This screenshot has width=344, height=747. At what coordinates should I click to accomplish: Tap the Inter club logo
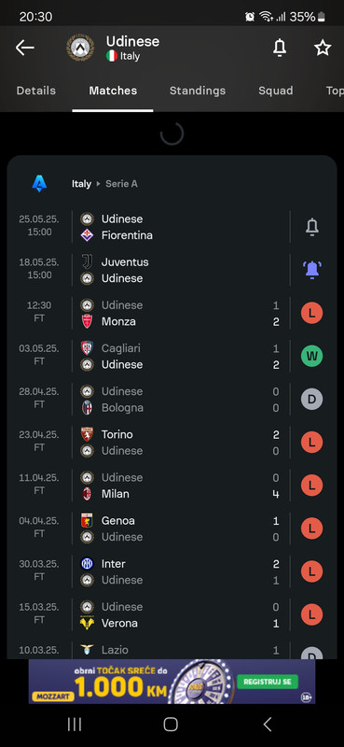pos(87,564)
